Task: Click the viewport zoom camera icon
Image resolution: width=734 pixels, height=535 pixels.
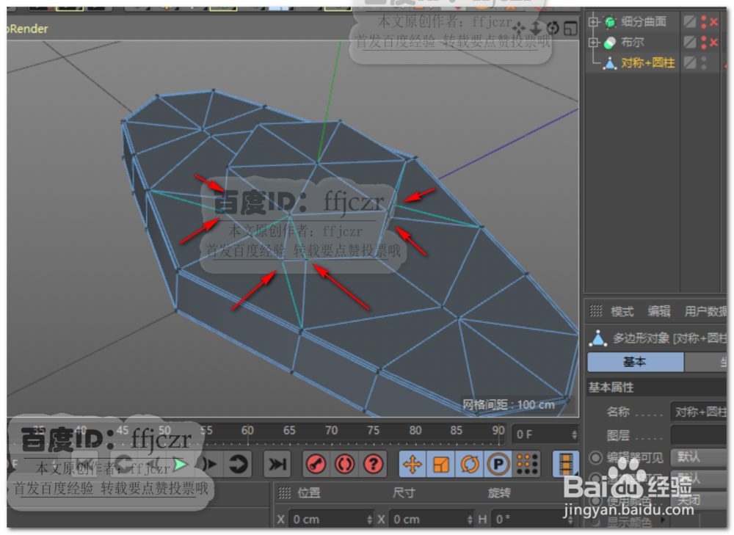Action: coord(536,29)
